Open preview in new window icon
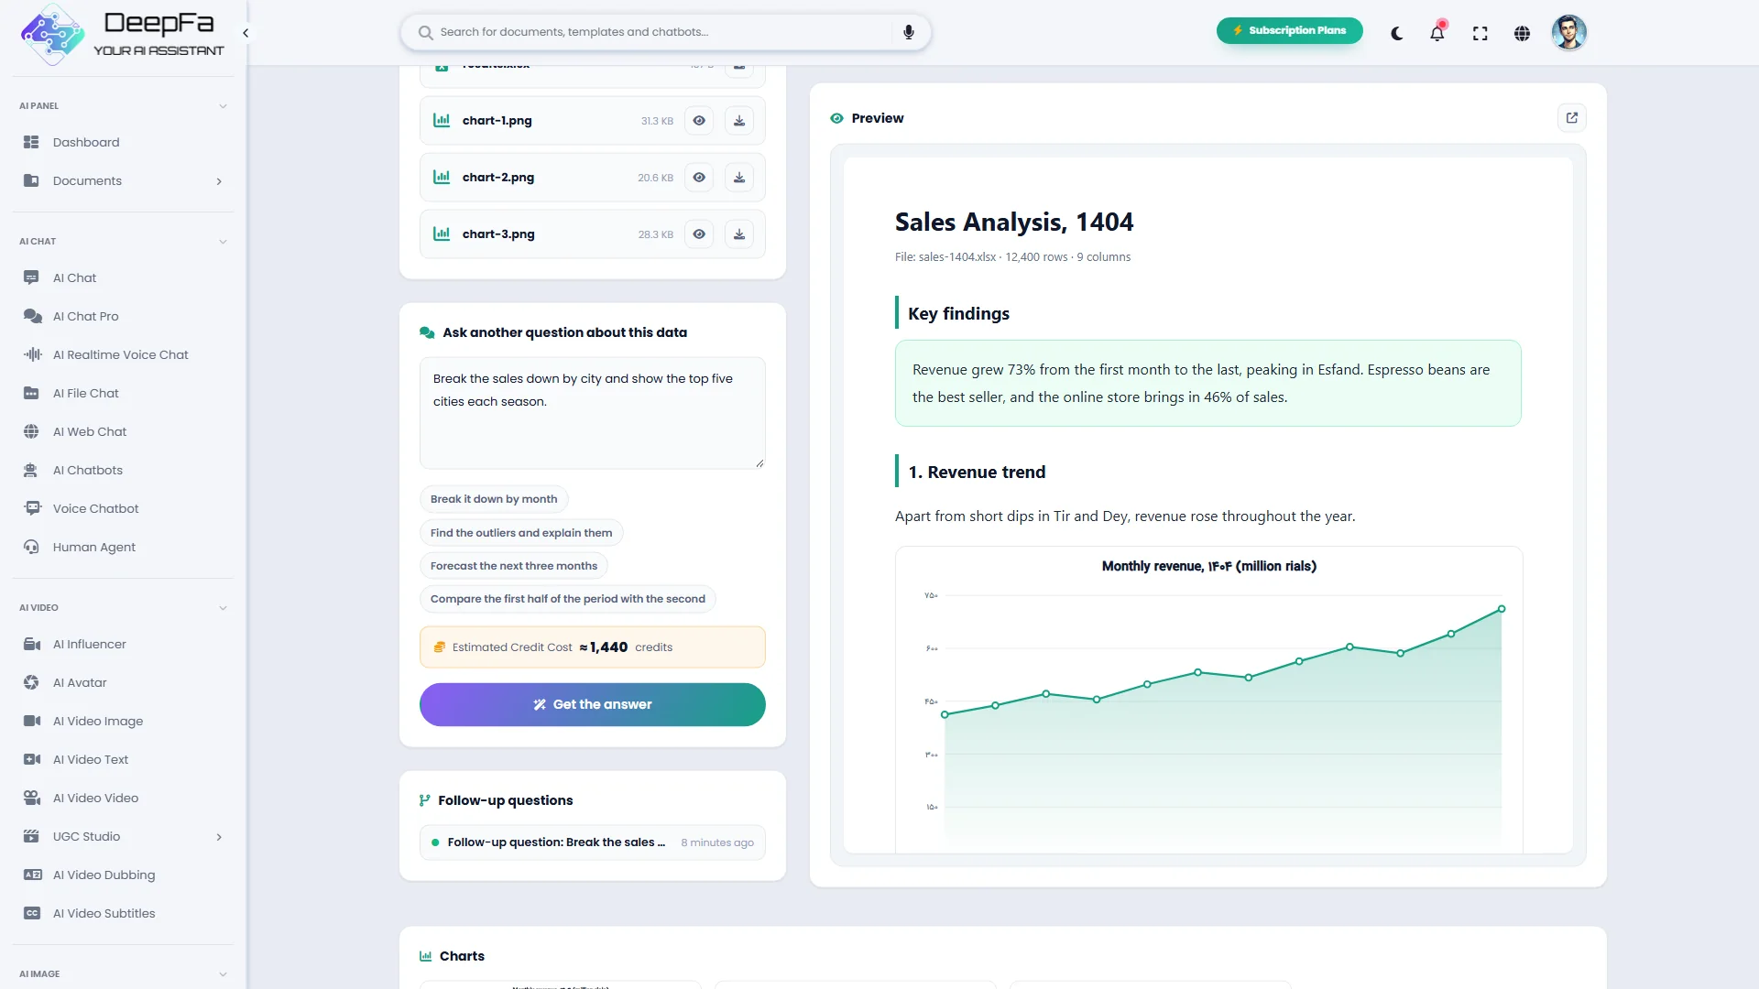Viewport: 1759px width, 989px height. coord(1572,118)
